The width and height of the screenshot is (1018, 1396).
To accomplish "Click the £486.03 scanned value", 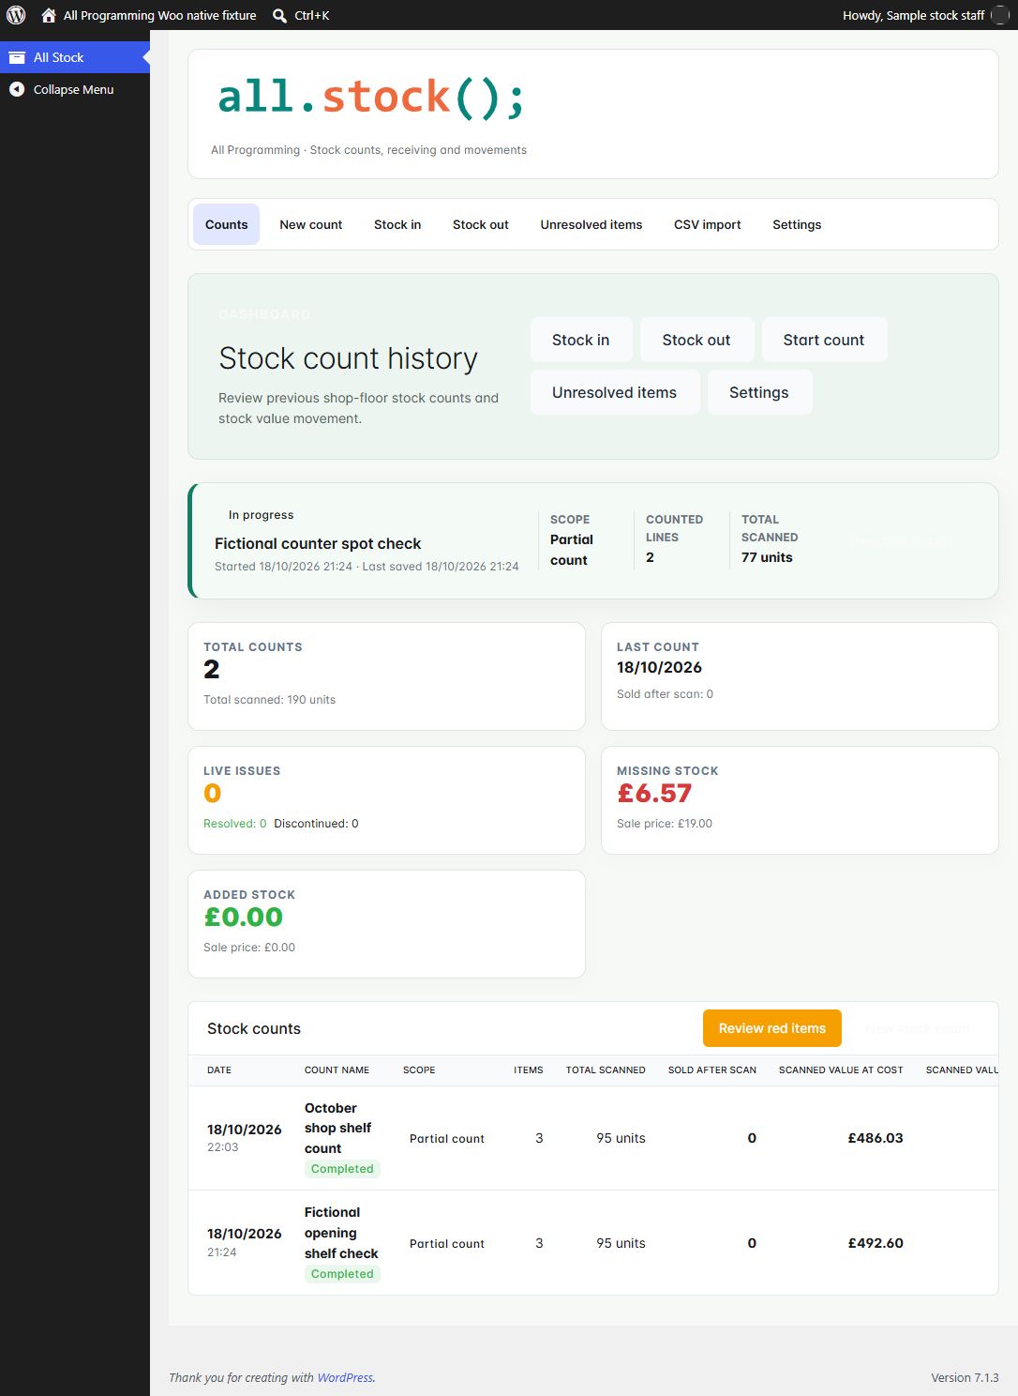I will coord(876,1138).
